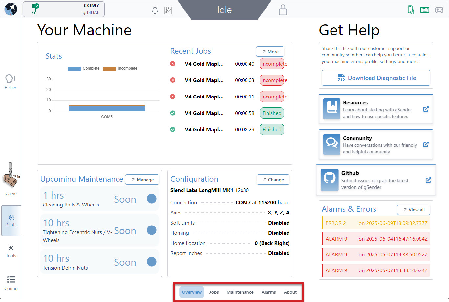Click the Finished badge for the 00:06:58 job
Screen dimensions: 449x302
coord(272,113)
